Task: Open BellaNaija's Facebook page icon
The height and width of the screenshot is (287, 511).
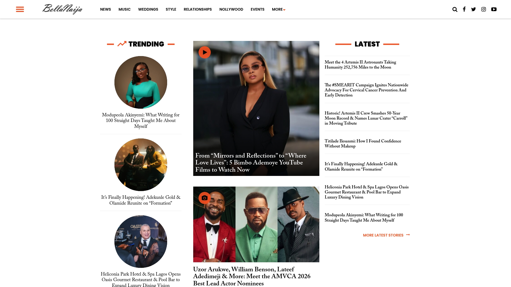Action: point(464,9)
